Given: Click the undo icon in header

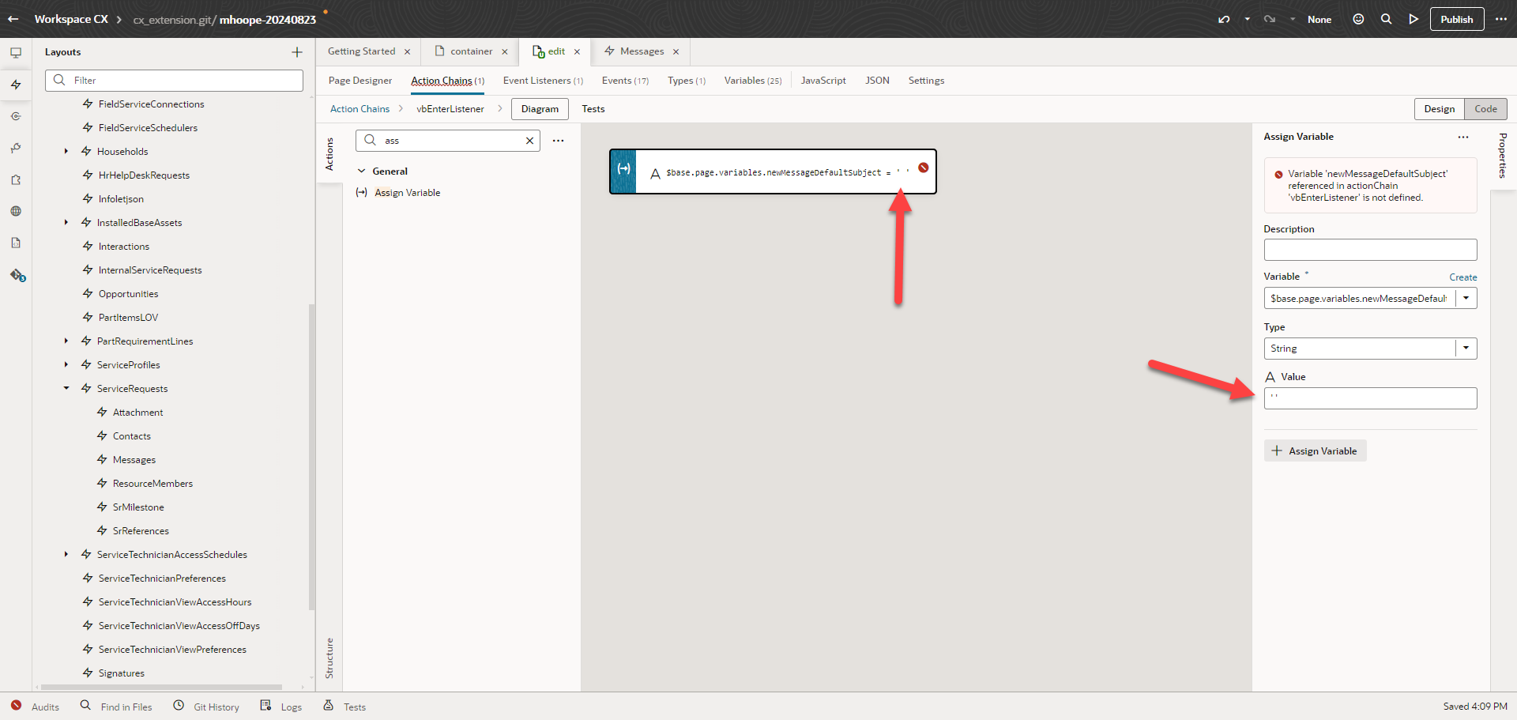Looking at the screenshot, I should [x=1224, y=19].
